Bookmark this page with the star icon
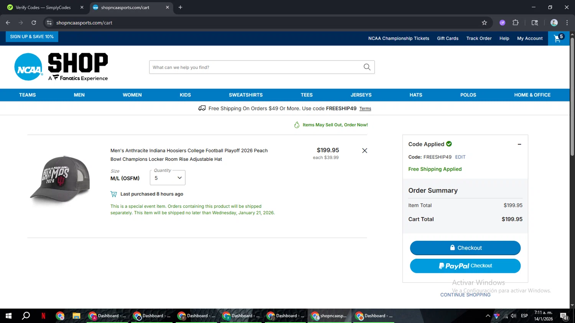 [x=485, y=23]
